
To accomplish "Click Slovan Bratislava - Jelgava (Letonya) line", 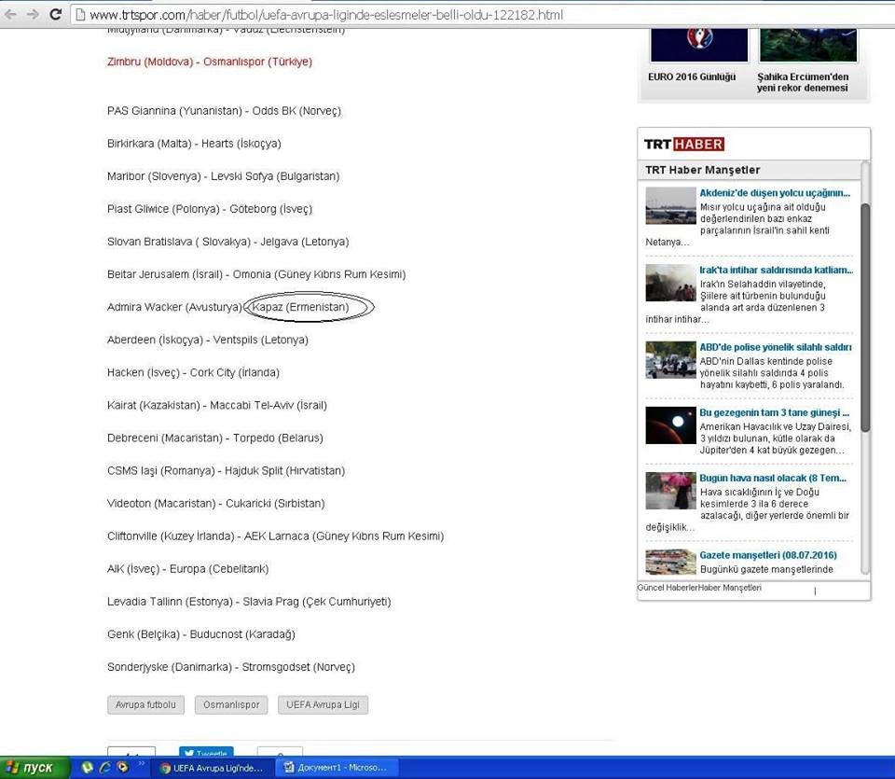I will pyautogui.click(x=227, y=242).
